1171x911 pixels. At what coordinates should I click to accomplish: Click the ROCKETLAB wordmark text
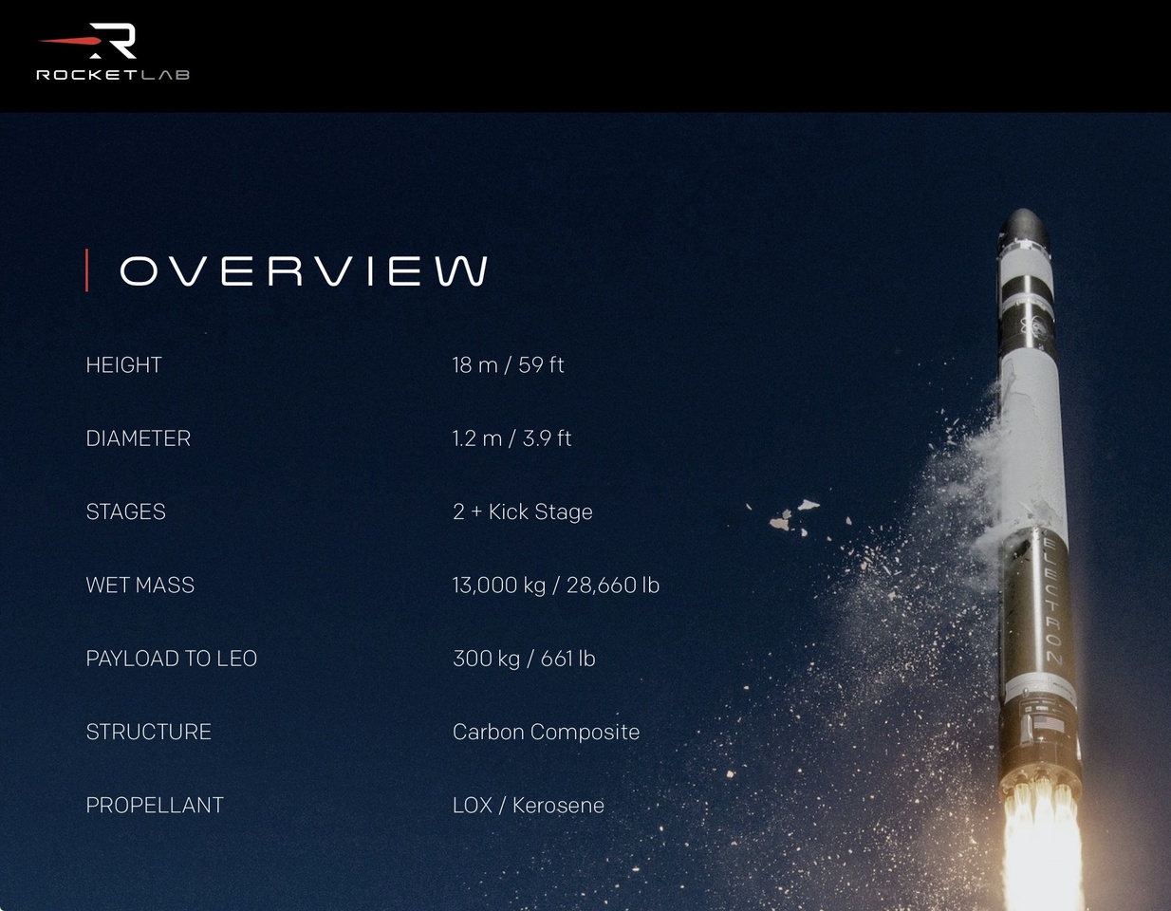coord(113,75)
